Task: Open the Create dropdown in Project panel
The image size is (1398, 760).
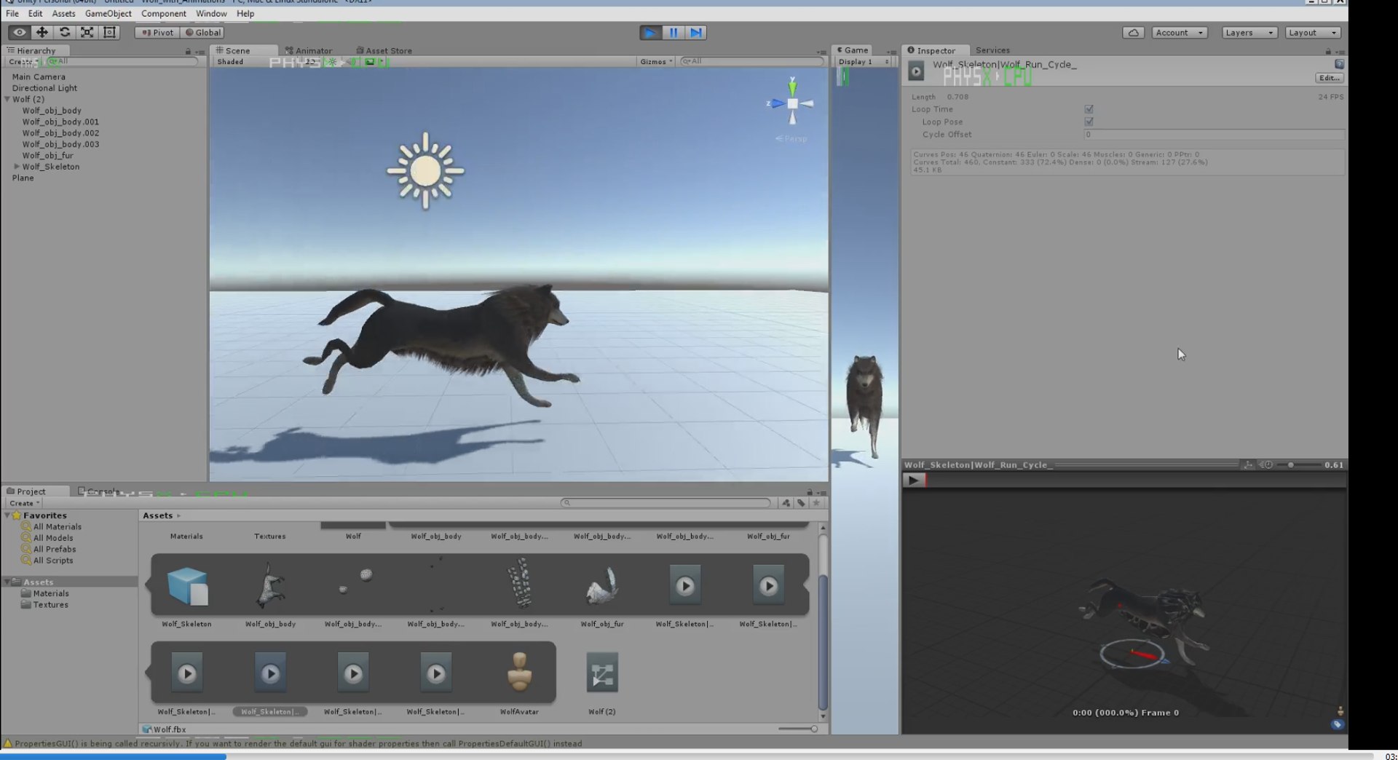Action: tap(24, 503)
